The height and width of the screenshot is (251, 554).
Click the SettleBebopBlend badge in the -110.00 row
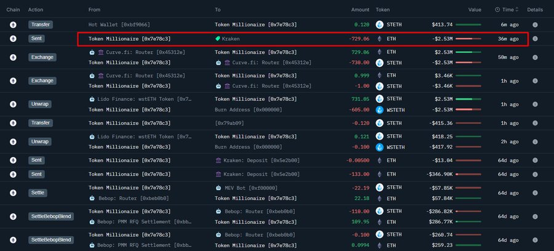tap(51, 217)
